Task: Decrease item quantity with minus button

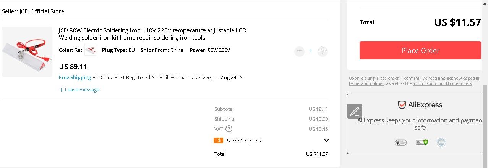Action: coord(299,51)
